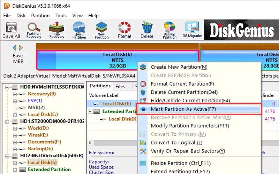This screenshot has width=279, height=174.
Task: Open the Backup Partition tool
Action: tap(169, 30)
